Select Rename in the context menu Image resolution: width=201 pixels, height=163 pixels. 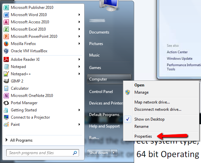142,127
